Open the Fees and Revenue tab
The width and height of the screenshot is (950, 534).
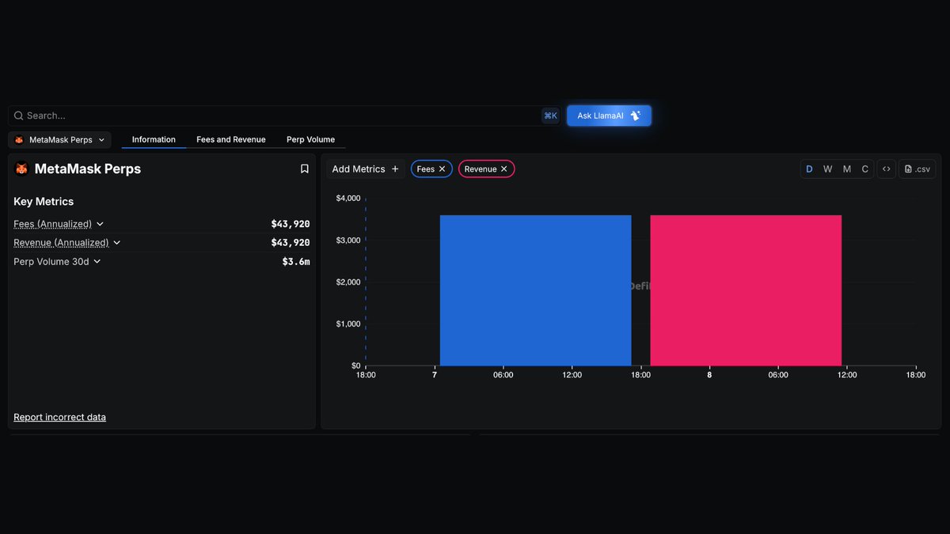click(x=231, y=140)
